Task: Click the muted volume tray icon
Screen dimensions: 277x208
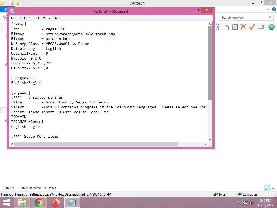Action: point(252,203)
